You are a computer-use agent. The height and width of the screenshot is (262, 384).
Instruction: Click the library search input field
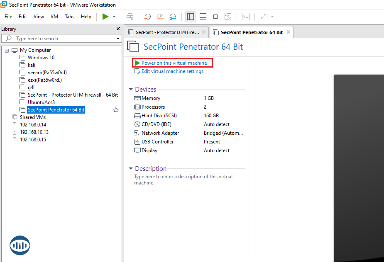pyautogui.click(x=62, y=39)
